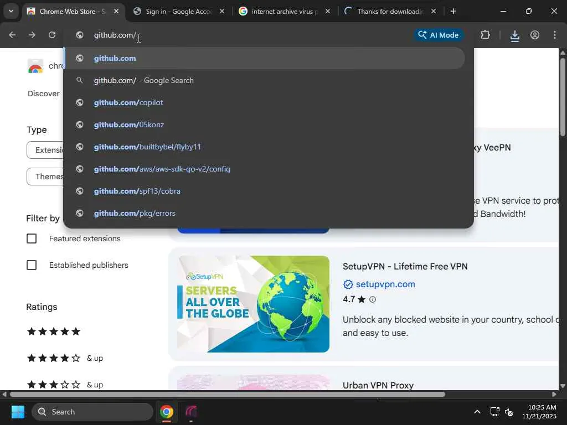Open the network status tray icon
The width and height of the screenshot is (567, 425).
tap(494, 412)
